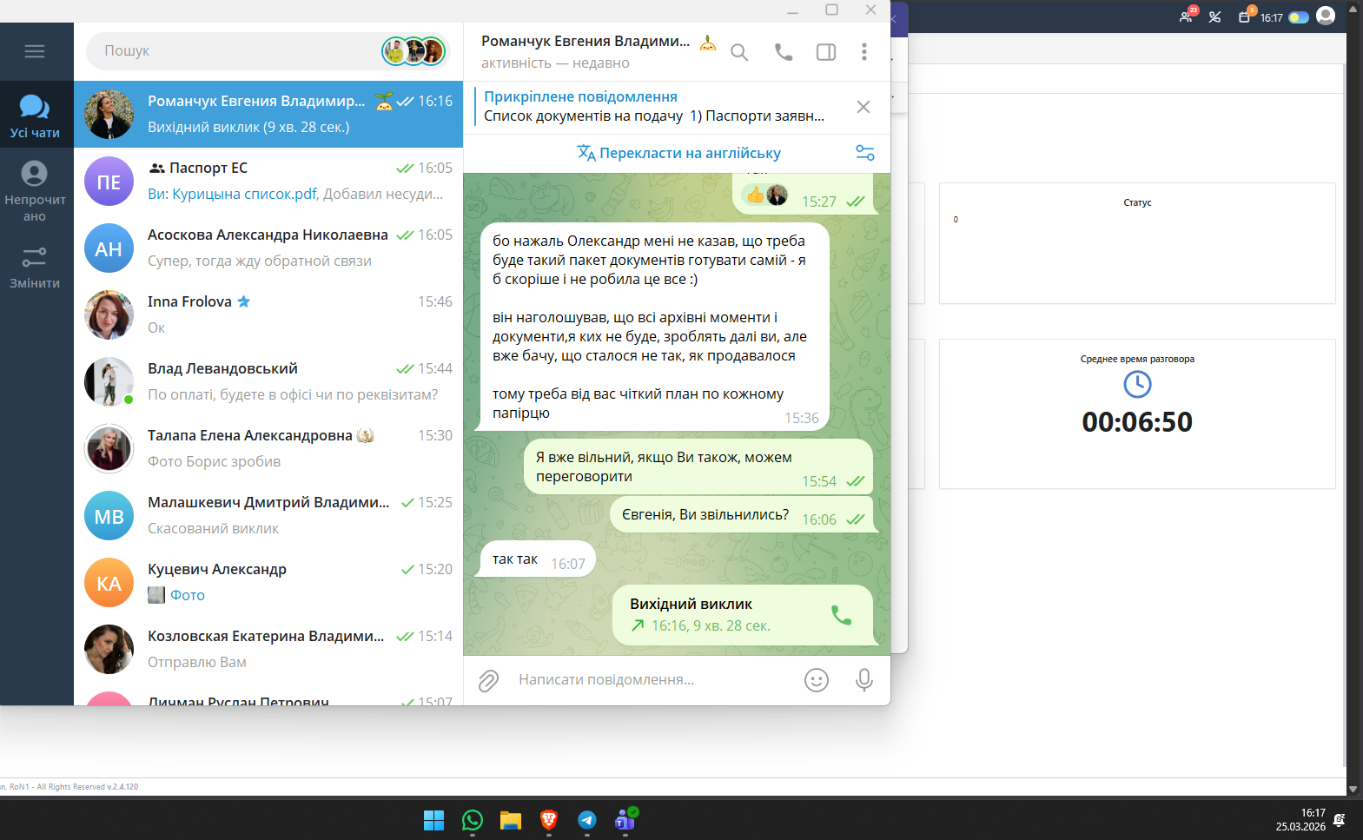Open profile from the chat header name
The height and width of the screenshot is (840, 1363).
tap(586, 41)
